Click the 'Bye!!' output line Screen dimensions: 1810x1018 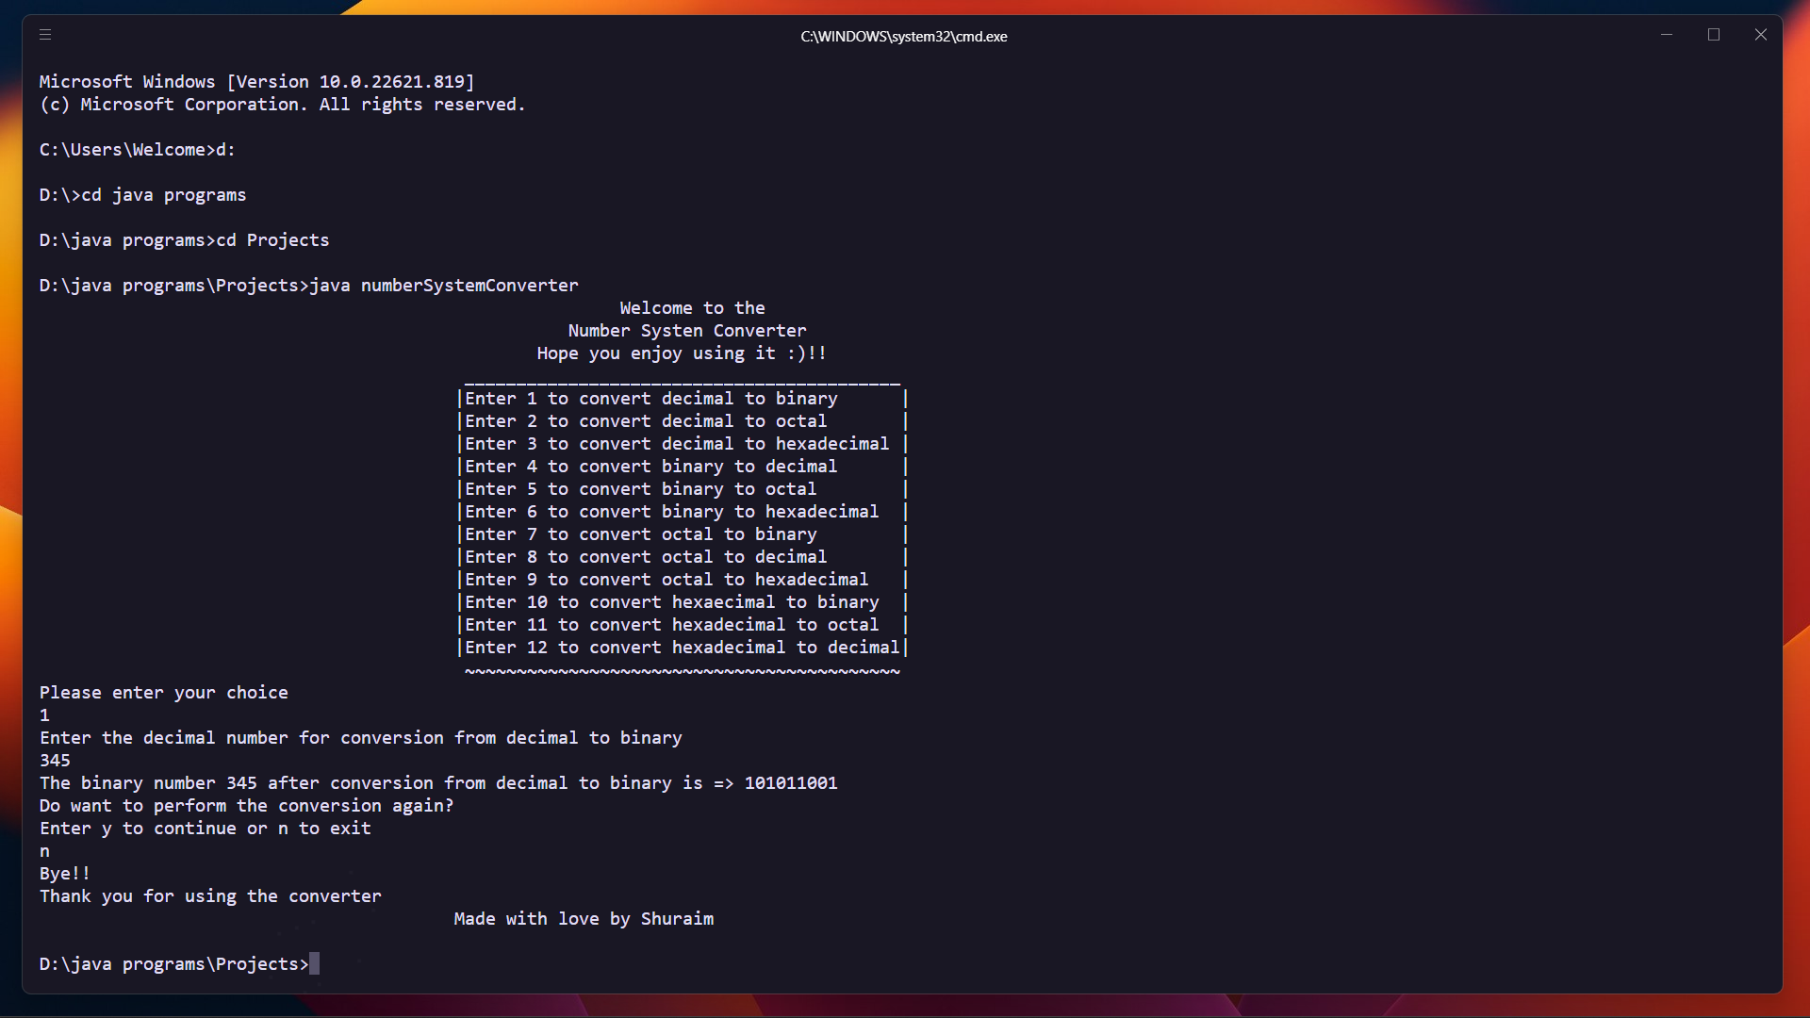(x=63, y=873)
